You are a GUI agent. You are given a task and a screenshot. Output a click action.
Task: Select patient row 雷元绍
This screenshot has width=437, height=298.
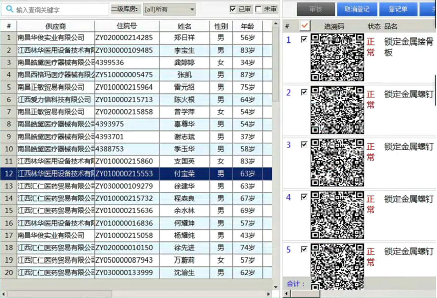pyautogui.click(x=136, y=87)
